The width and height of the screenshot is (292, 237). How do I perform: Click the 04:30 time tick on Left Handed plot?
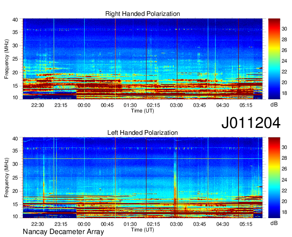223,224
